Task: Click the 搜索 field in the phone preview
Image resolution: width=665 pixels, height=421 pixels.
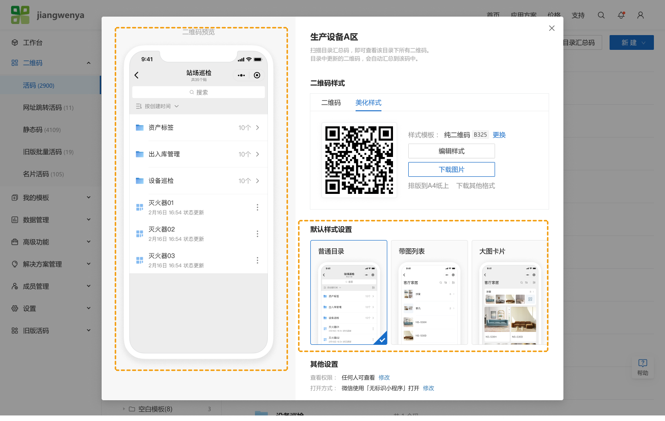Action: (199, 92)
